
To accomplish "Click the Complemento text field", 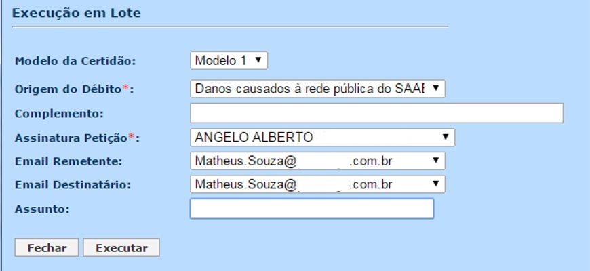I will pyautogui.click(x=376, y=113).
